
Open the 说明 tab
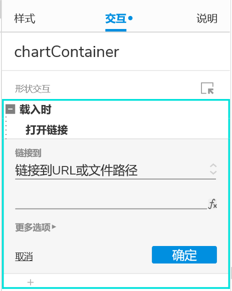pos(207,18)
